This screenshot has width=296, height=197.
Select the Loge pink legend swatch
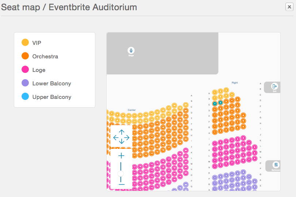click(x=25, y=69)
